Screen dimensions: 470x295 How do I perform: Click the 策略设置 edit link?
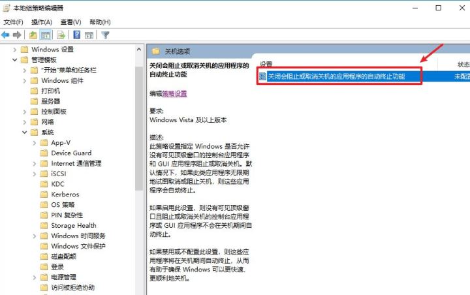tap(174, 93)
